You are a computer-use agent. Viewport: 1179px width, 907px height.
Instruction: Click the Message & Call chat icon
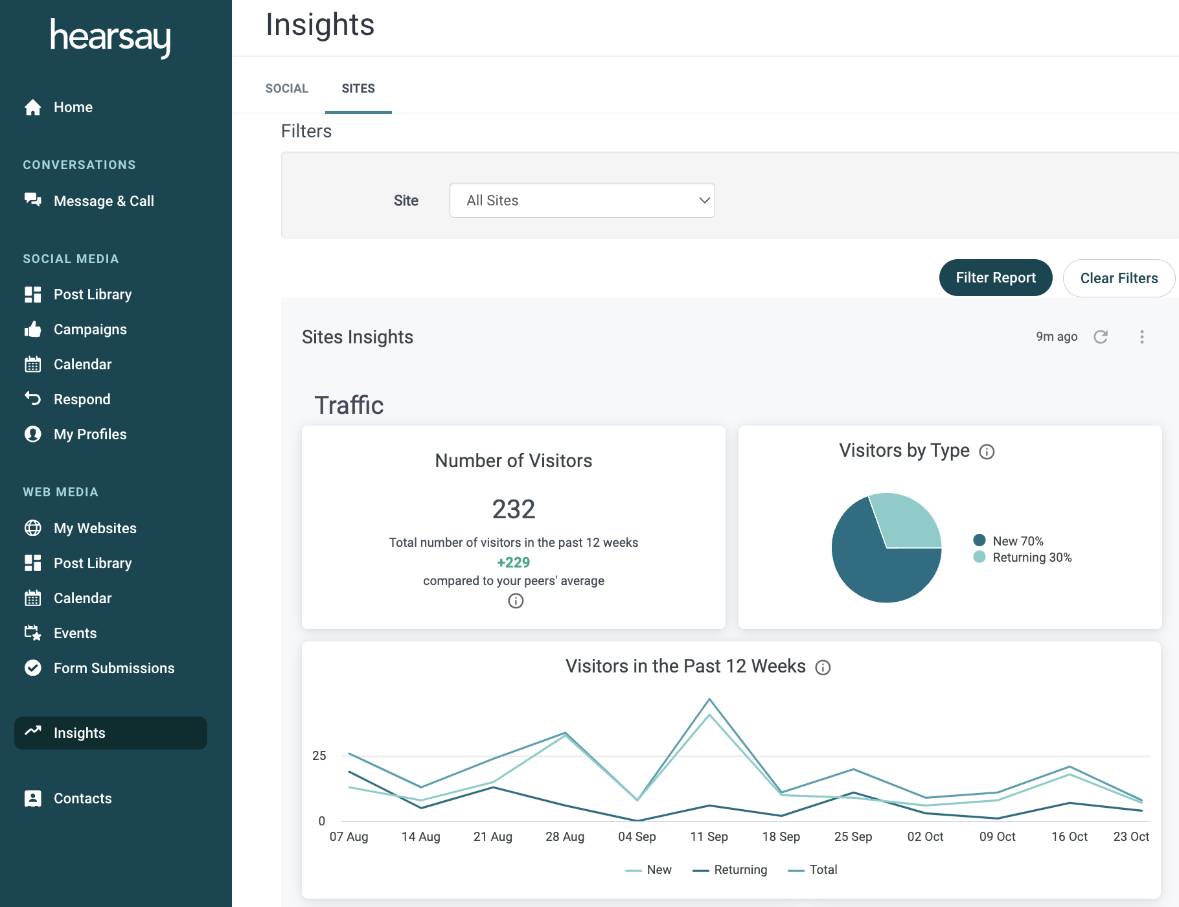coord(33,200)
